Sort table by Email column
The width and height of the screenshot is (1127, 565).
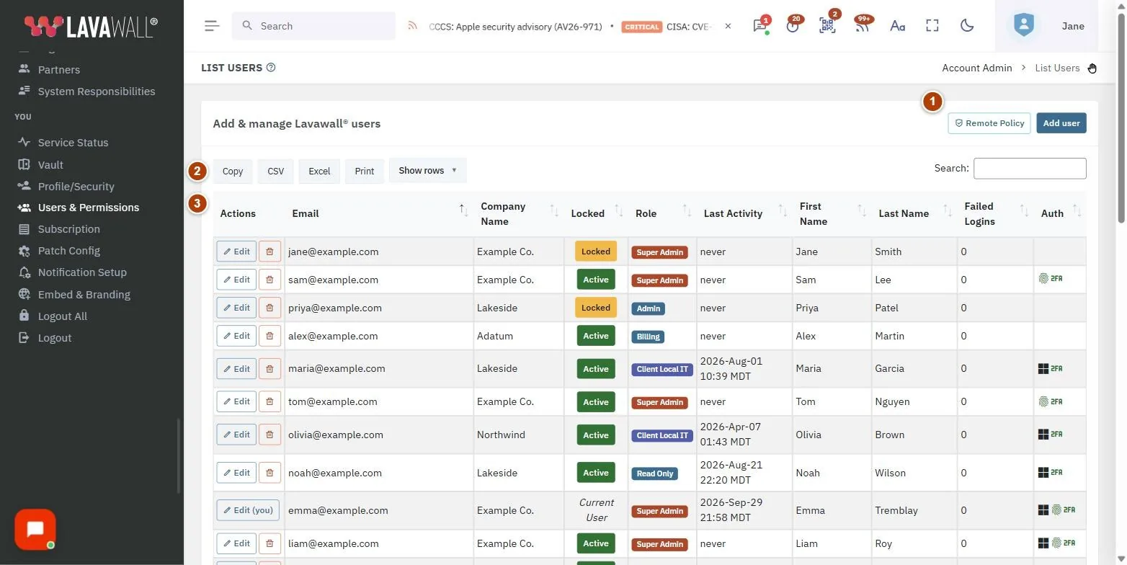(x=378, y=213)
